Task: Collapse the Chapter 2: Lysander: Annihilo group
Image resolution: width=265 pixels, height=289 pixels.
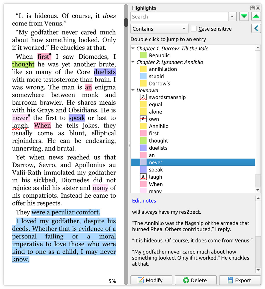Action: (x=133, y=62)
